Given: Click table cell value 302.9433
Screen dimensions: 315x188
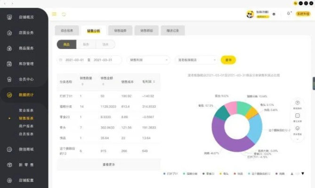Looking at the screenshot, I should tap(107, 127).
